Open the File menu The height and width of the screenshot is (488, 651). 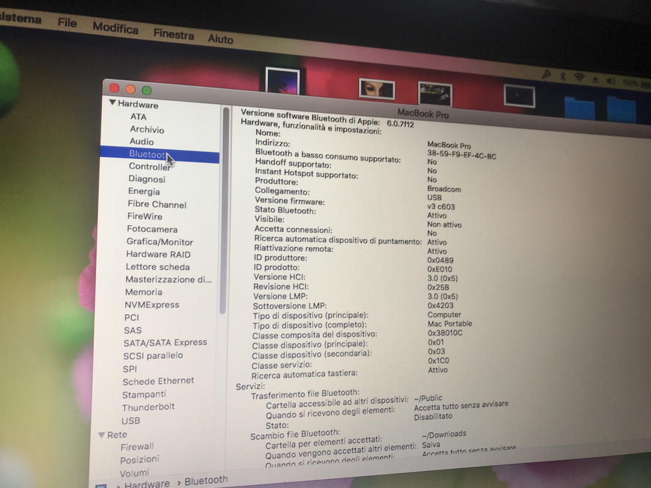pos(67,23)
